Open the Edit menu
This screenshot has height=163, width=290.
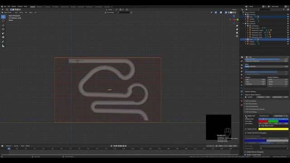(9, 6)
